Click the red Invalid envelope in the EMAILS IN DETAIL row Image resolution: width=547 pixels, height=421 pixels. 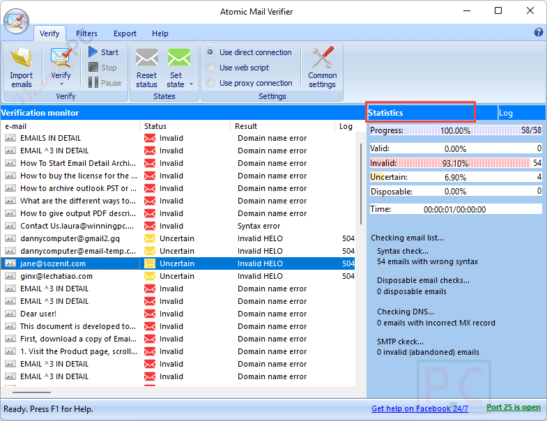click(150, 138)
